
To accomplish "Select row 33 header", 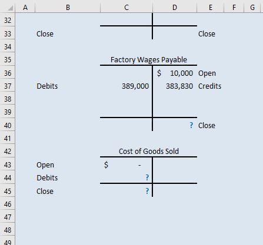I will (x=8, y=33).
